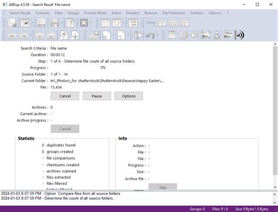Open the File Protection menu

point(174,13)
